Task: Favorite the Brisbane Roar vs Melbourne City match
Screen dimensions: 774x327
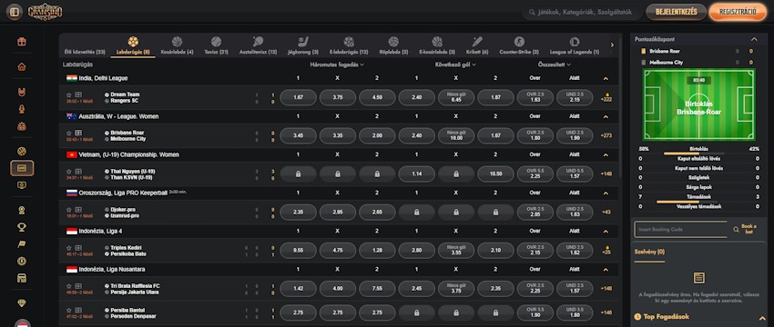Action: (69, 133)
